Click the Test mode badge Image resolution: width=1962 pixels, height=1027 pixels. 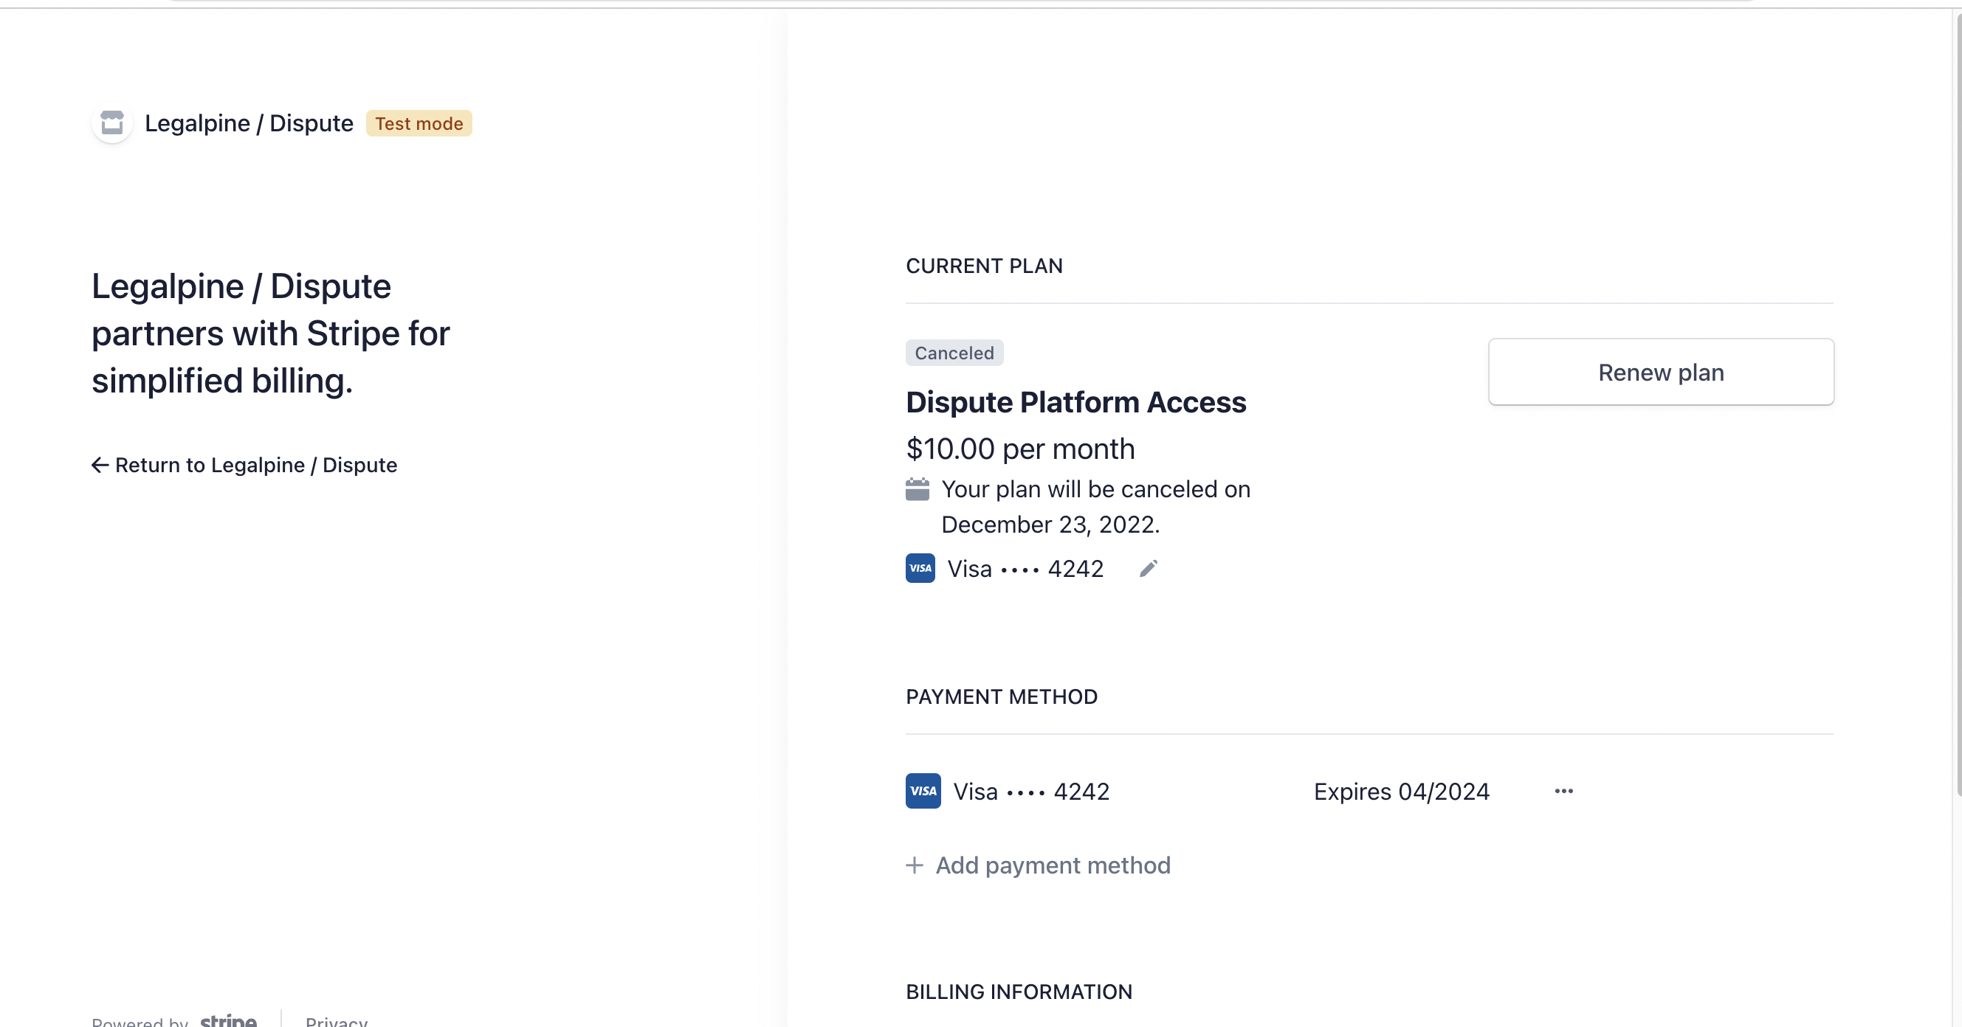(x=419, y=123)
